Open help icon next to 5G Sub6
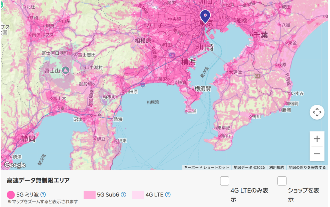 pyautogui.click(x=123, y=194)
